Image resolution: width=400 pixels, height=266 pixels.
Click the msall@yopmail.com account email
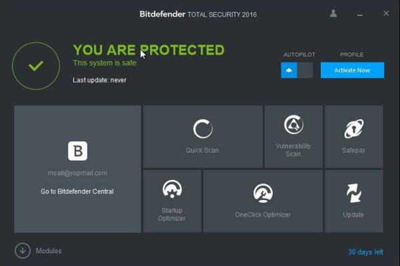click(x=77, y=173)
